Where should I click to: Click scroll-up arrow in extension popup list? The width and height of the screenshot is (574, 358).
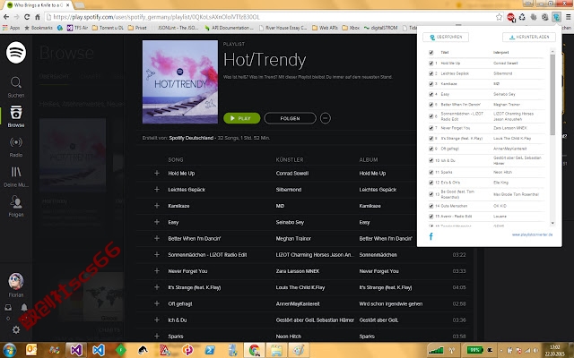[x=552, y=51]
